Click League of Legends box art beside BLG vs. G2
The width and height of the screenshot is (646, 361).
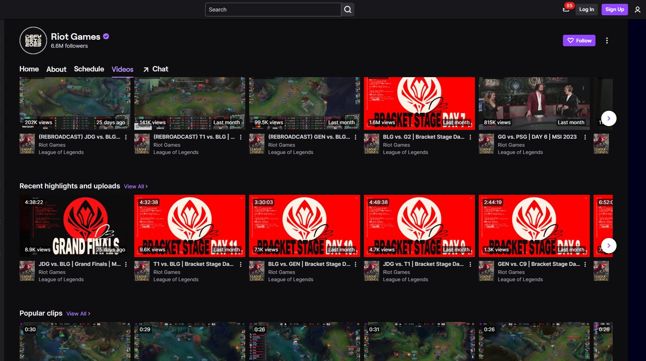point(372,144)
